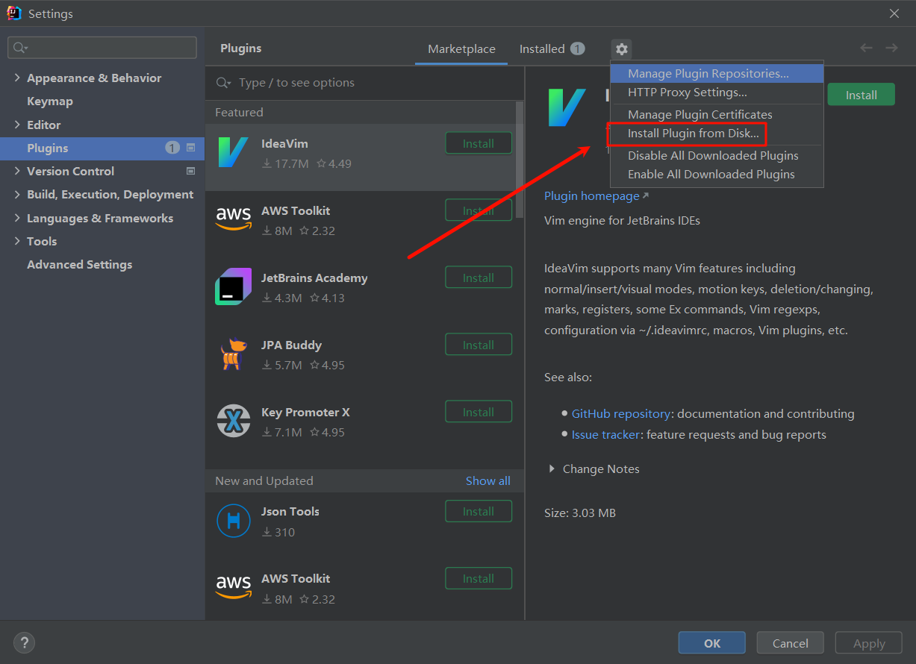Select Plugins in settings tree

(x=102, y=148)
